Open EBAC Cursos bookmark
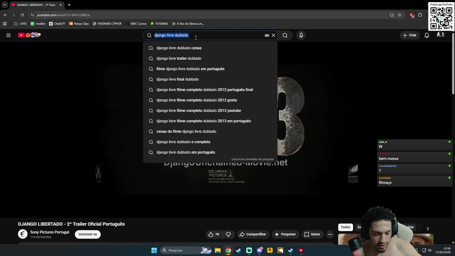The image size is (455, 256). tap(135, 24)
